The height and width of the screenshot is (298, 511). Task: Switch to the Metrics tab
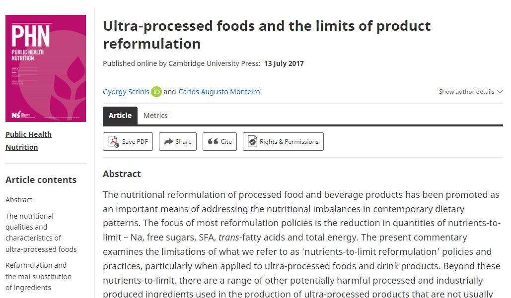[x=155, y=116]
